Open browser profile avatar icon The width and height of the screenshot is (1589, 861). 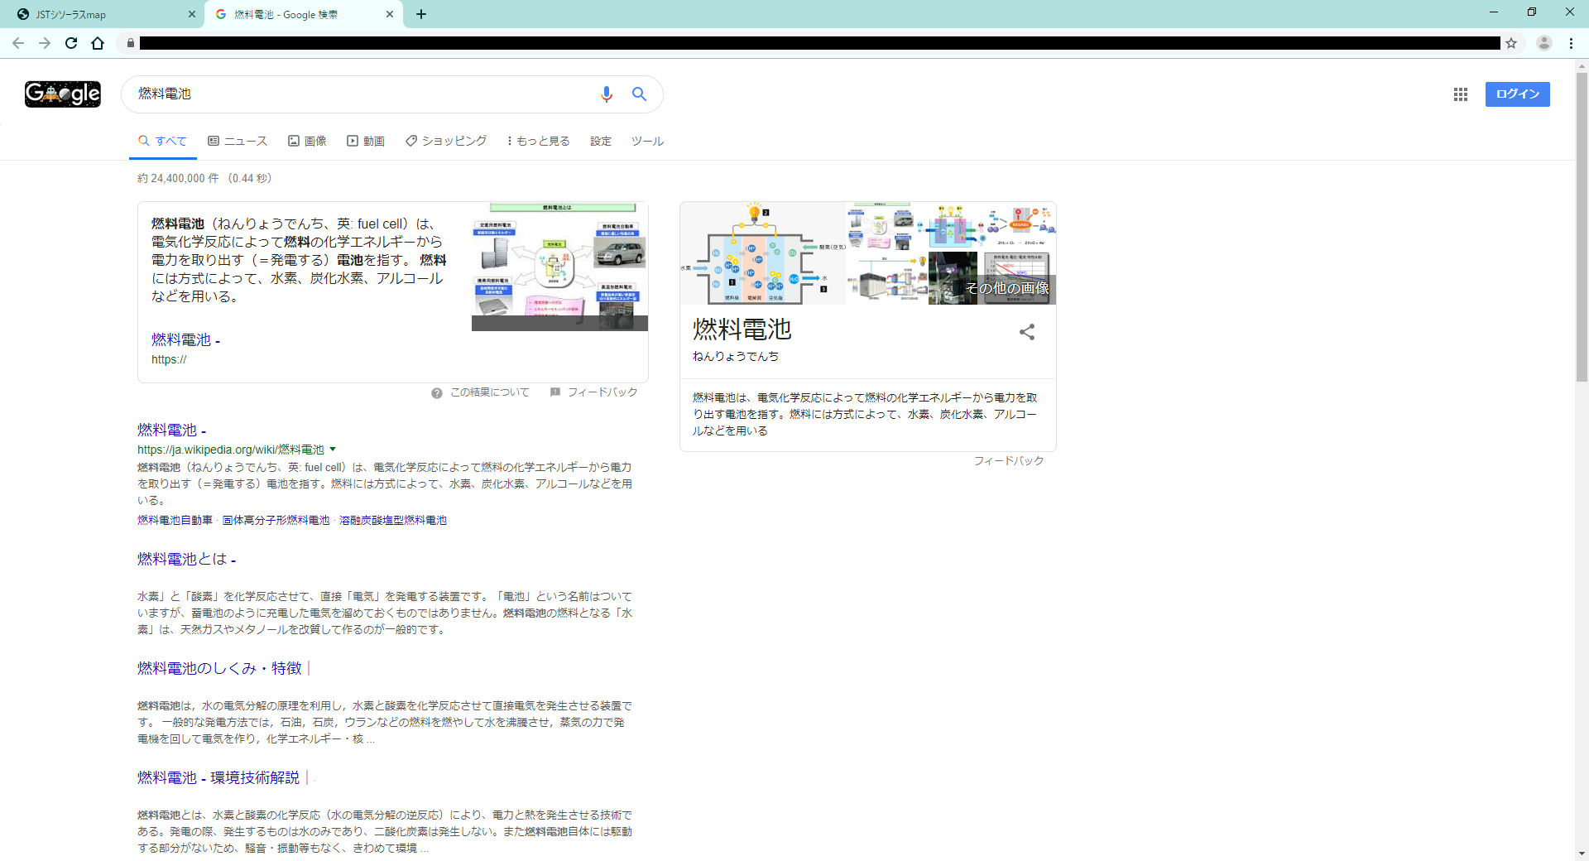[1543, 43]
